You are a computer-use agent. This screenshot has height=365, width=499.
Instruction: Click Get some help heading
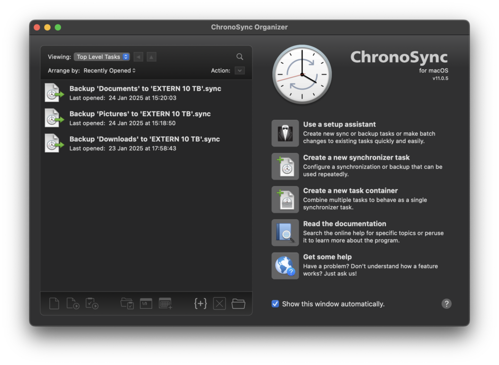click(x=327, y=257)
